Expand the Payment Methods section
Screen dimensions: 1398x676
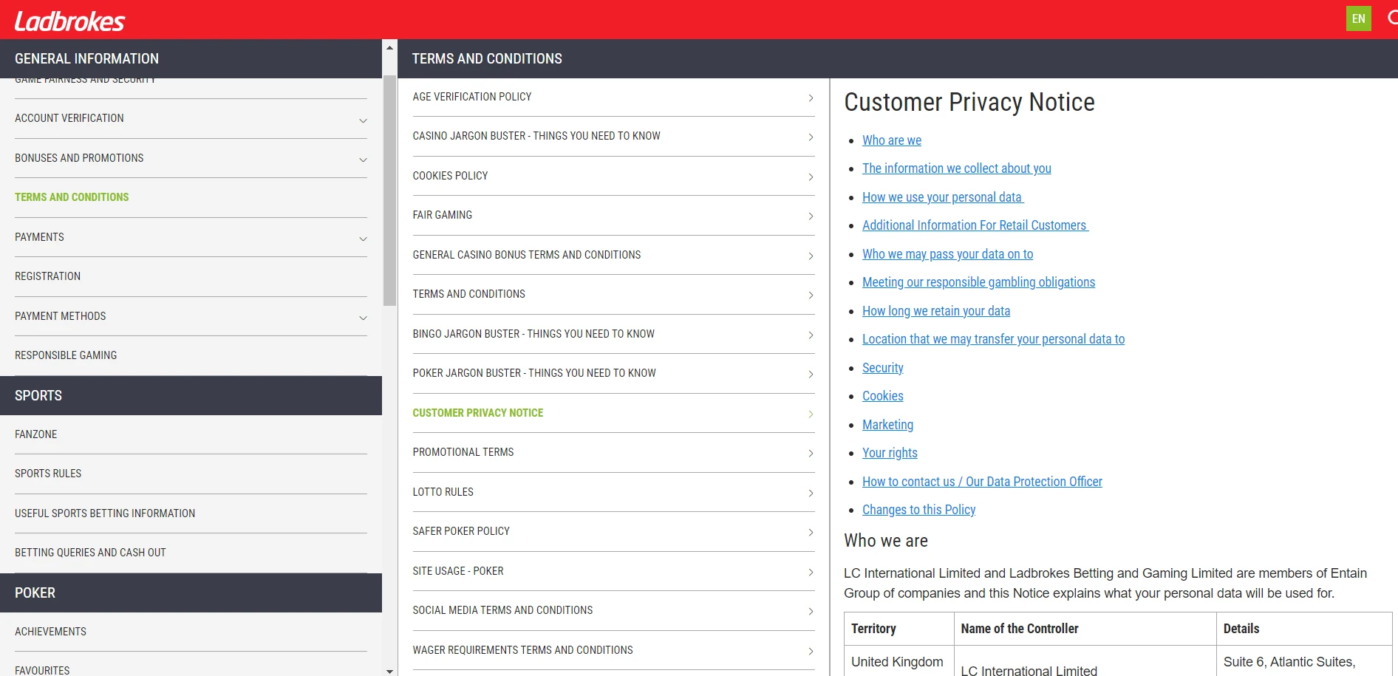click(191, 316)
